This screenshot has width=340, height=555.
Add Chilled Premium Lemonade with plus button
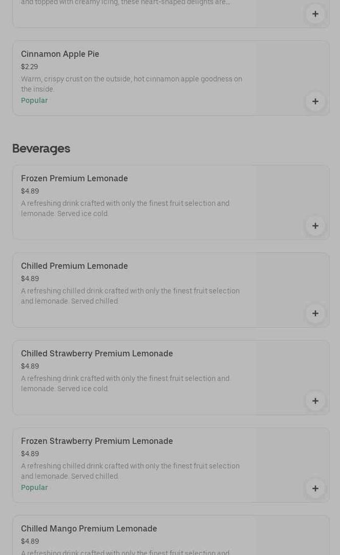(315, 313)
